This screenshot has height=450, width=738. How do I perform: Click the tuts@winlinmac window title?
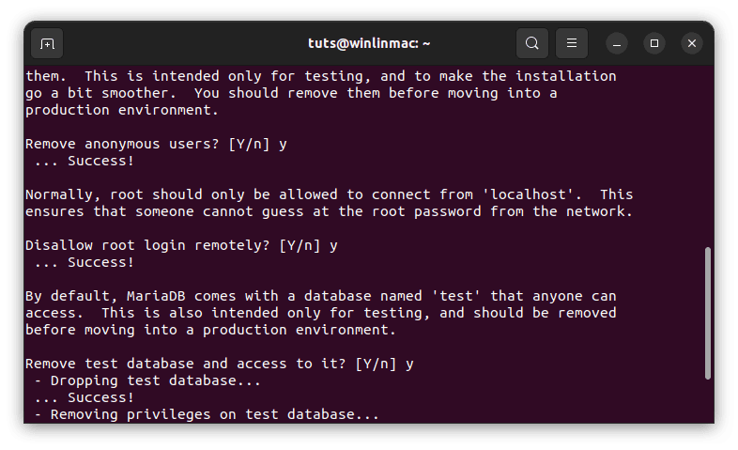[369, 43]
